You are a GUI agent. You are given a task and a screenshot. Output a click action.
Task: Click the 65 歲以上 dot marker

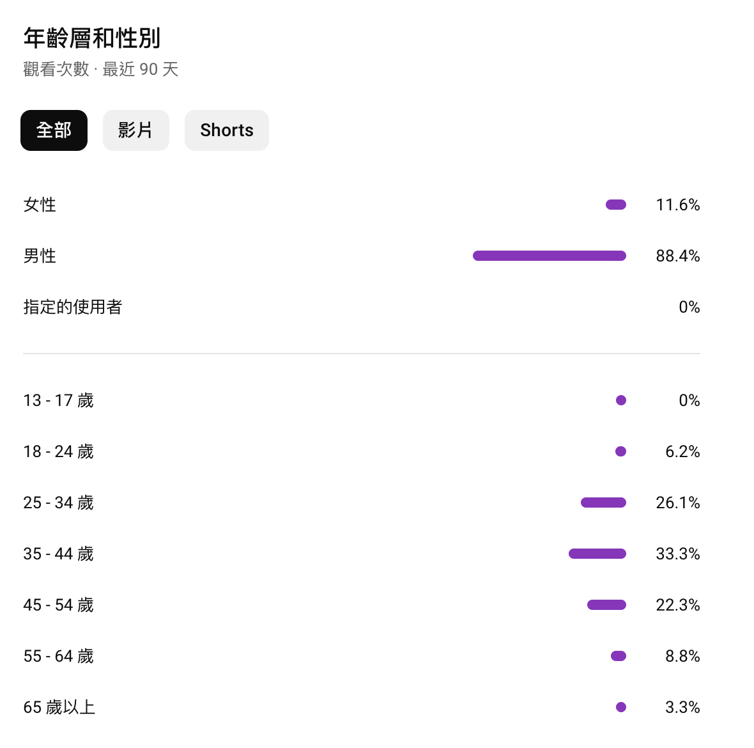tap(620, 707)
